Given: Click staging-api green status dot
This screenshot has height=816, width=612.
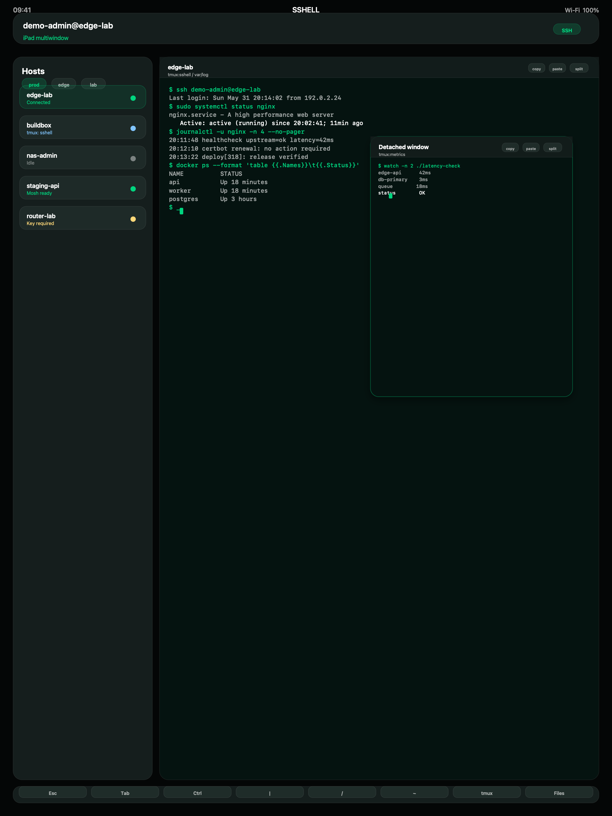Looking at the screenshot, I should 133,189.
